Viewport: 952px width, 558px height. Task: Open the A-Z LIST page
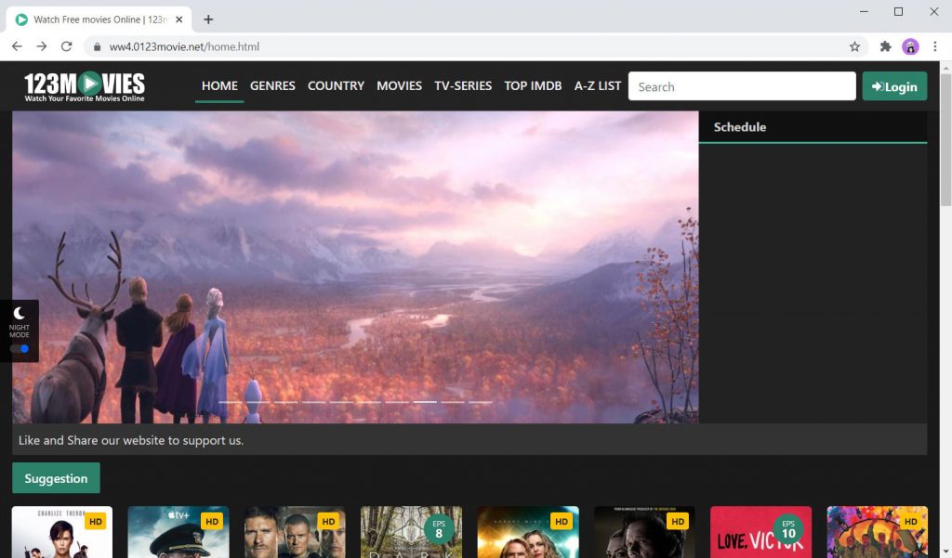click(x=598, y=86)
